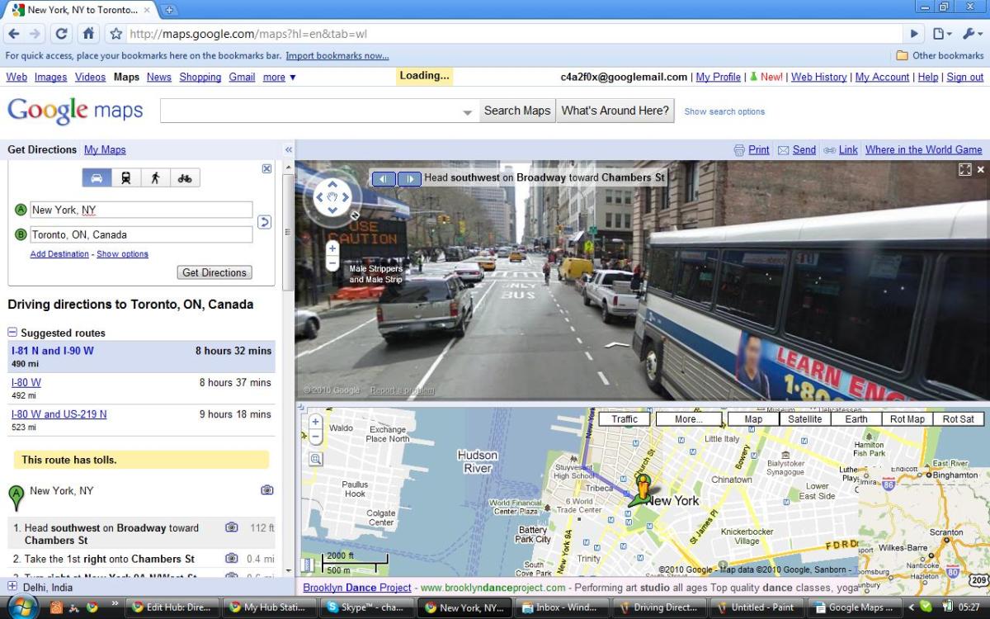Swap start and end points icon
Screen dimensions: 990x619
pyautogui.click(x=264, y=222)
